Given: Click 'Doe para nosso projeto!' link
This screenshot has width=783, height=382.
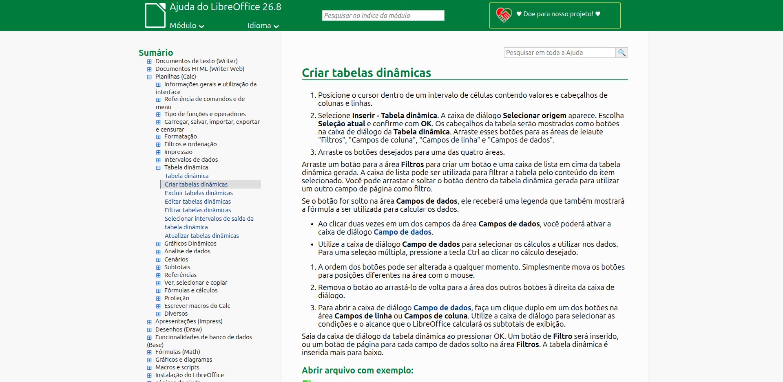Looking at the screenshot, I should click(x=558, y=14).
